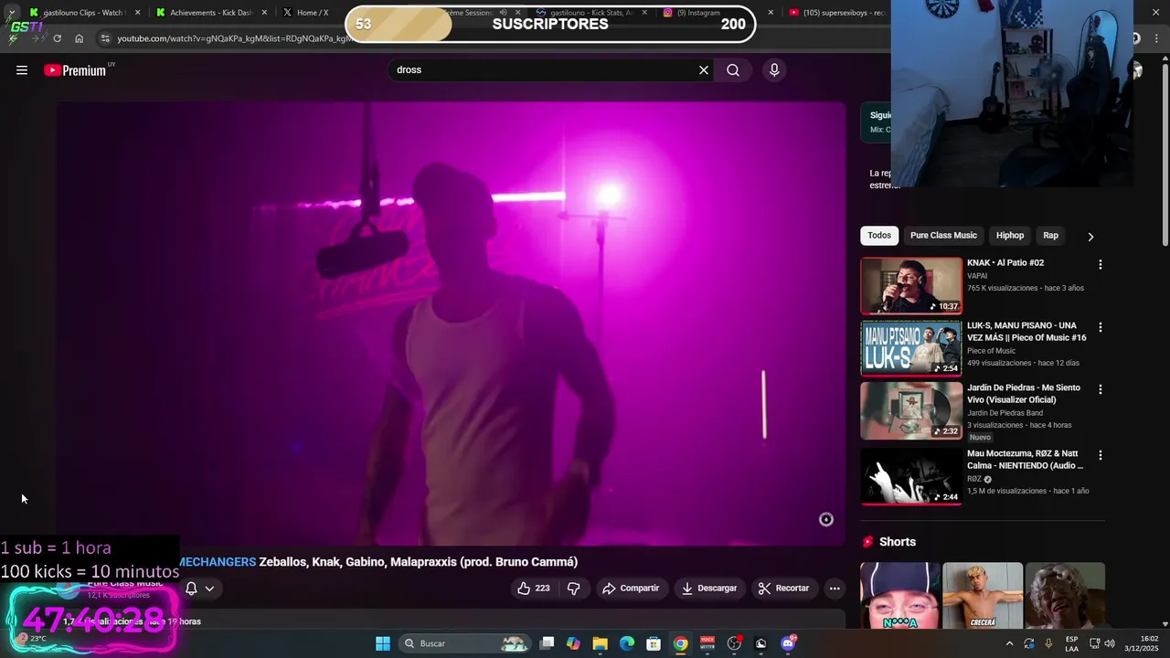Launch Copilot from the taskbar
The image size is (1170, 658).
(573, 643)
